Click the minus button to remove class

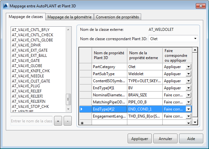tap(68, 121)
